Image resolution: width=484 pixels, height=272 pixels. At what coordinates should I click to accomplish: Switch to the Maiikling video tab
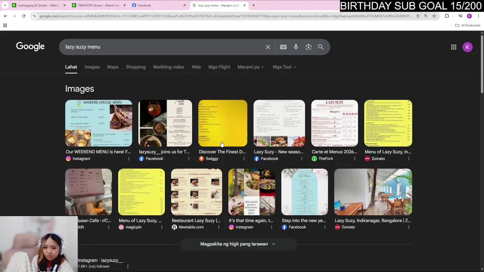tap(169, 67)
